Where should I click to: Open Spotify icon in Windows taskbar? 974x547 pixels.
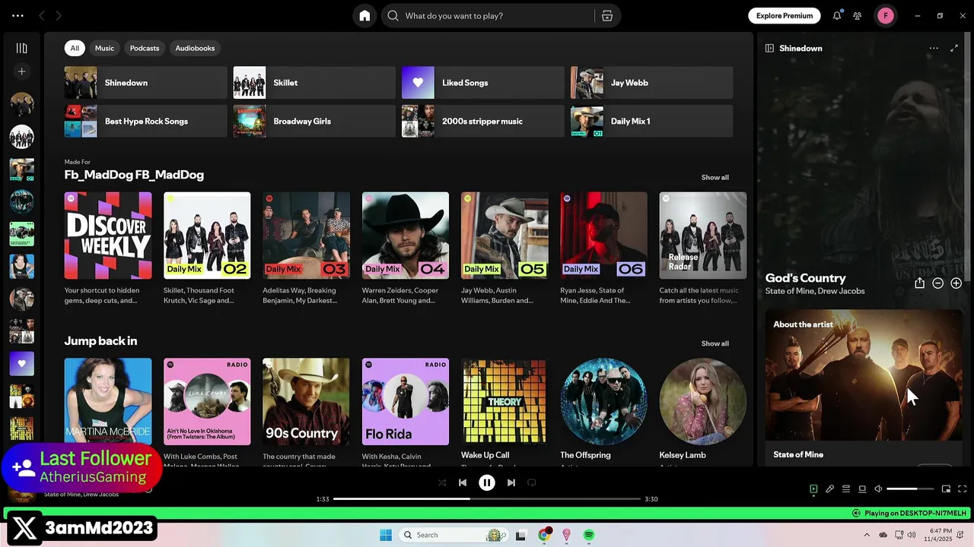(x=589, y=535)
